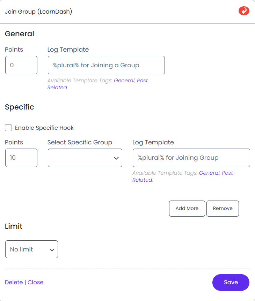Expand the No limit dropdown
Image resolution: width=255 pixels, height=301 pixels.
click(31, 249)
